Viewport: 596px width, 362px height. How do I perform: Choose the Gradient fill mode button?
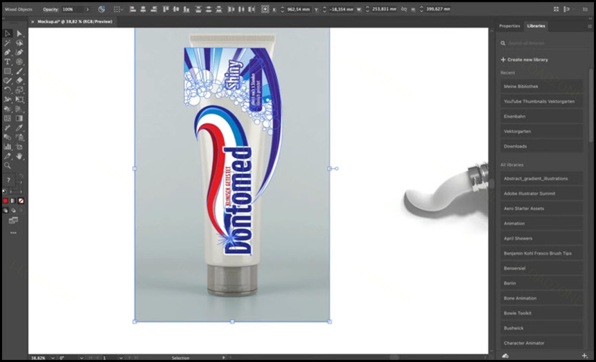click(13, 201)
